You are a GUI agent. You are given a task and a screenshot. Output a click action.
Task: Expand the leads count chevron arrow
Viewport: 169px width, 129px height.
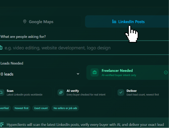pyautogui.click(x=78, y=74)
